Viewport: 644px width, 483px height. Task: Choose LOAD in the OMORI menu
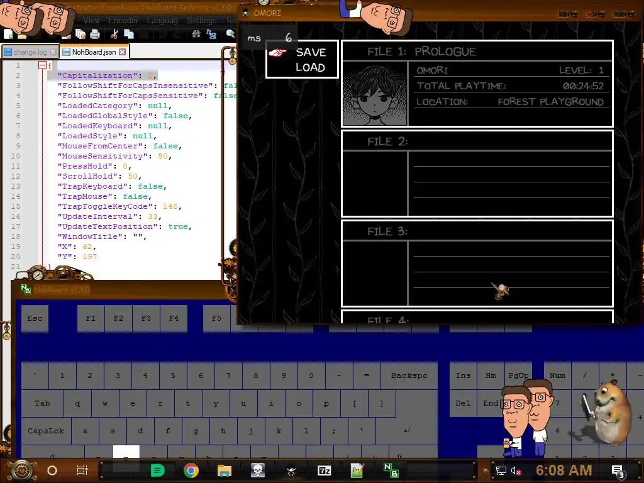click(x=311, y=67)
